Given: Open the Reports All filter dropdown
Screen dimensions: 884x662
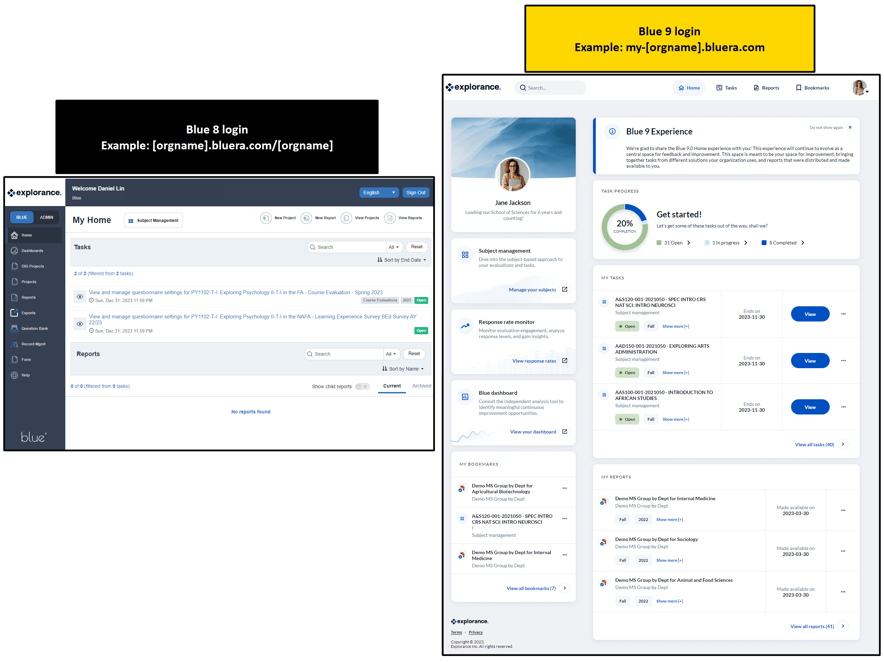Looking at the screenshot, I should (x=391, y=355).
